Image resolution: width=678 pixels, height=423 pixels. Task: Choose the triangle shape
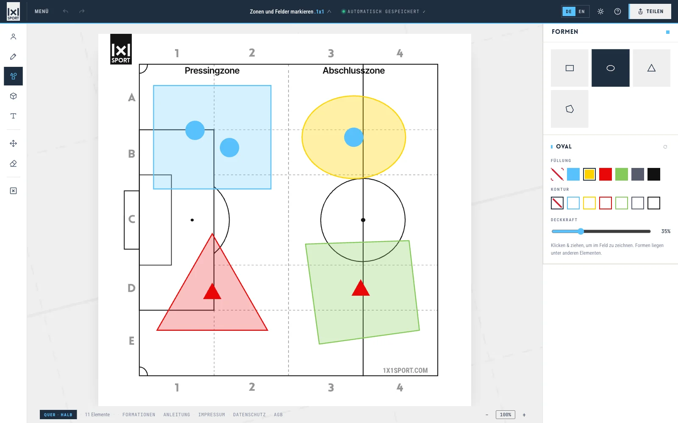(x=651, y=68)
